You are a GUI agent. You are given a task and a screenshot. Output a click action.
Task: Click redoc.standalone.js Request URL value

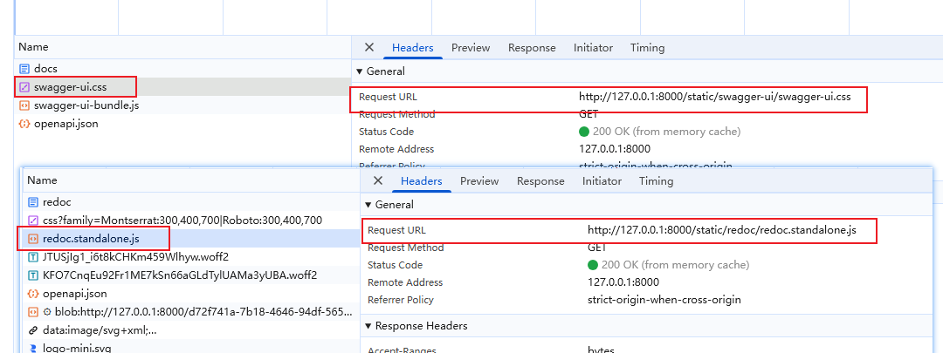point(722,230)
